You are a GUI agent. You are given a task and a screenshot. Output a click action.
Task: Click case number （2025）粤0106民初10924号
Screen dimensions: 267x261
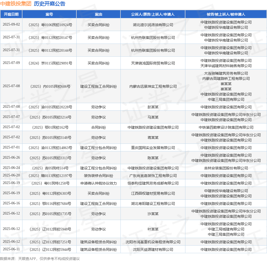point(49,25)
